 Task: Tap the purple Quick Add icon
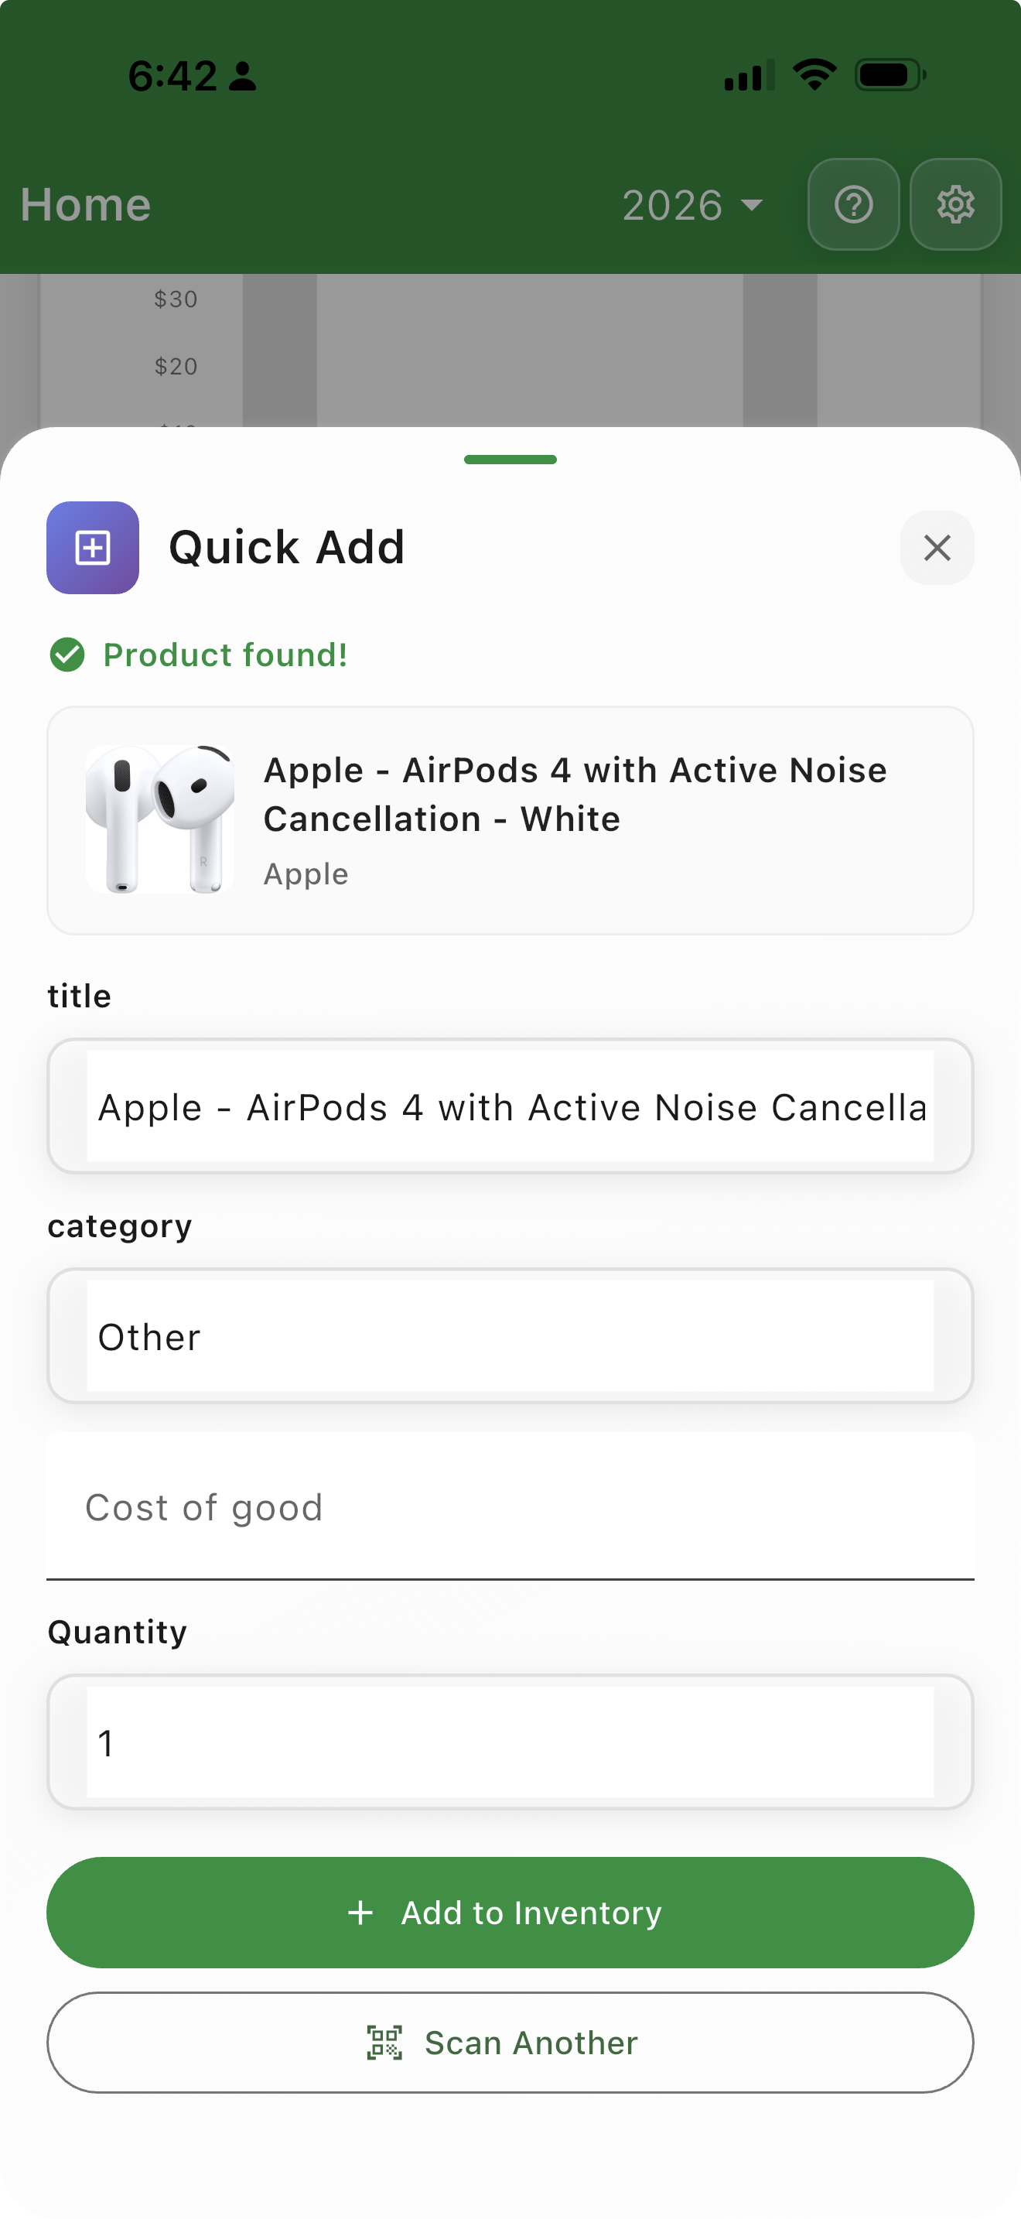pyautogui.click(x=93, y=548)
